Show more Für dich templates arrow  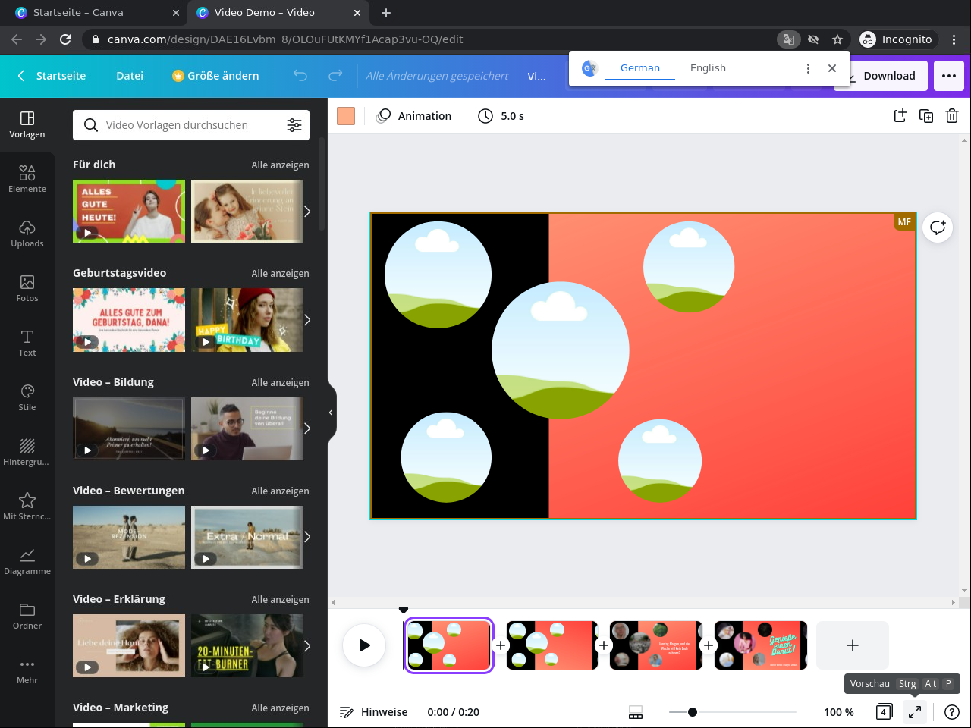pos(307,212)
